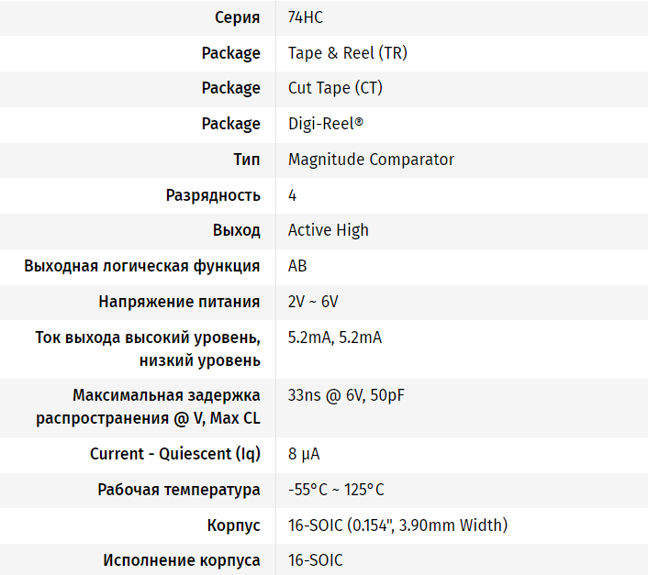Screen dimensions: 648x575
Task: Select the "33ns @ 6V, 50pF" delay value
Action: (347, 396)
